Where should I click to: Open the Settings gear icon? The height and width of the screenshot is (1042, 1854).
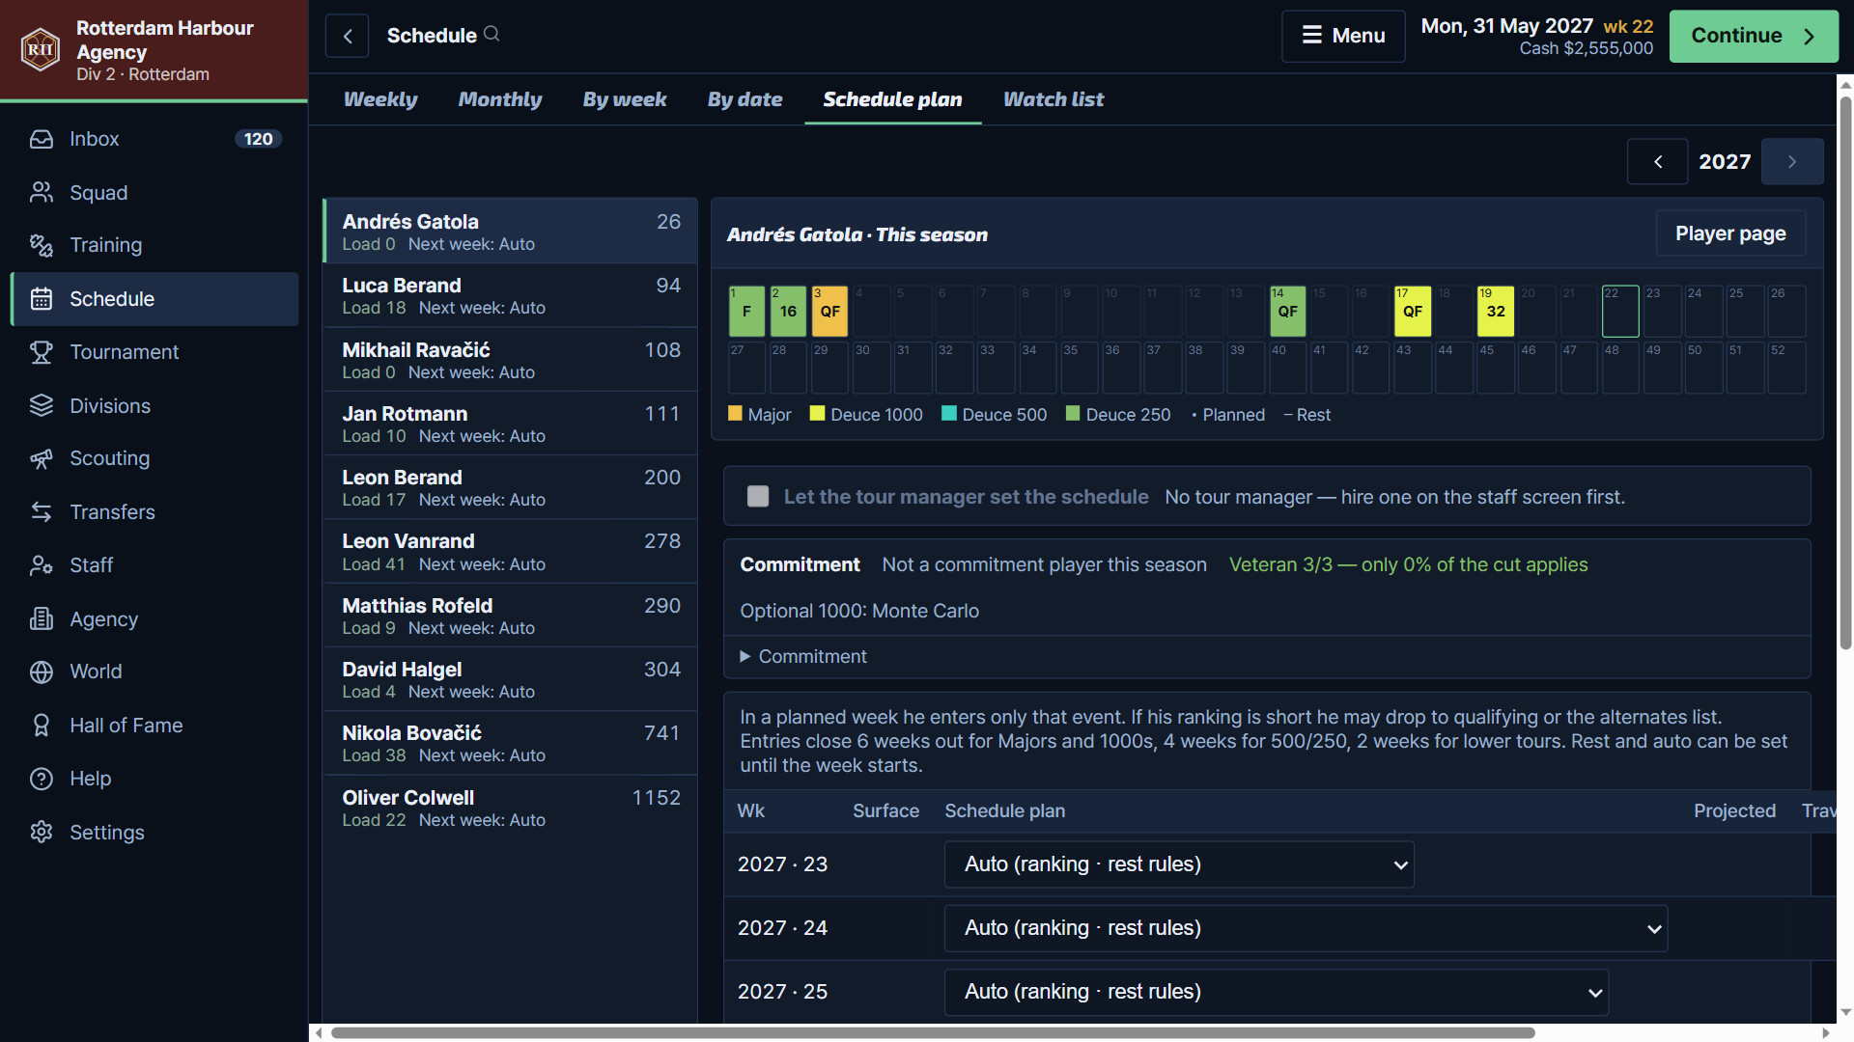[x=42, y=832]
